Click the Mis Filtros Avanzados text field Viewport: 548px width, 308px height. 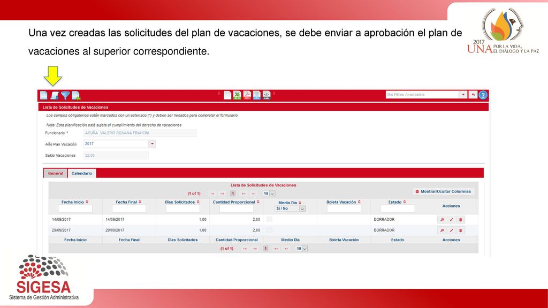[x=423, y=95]
